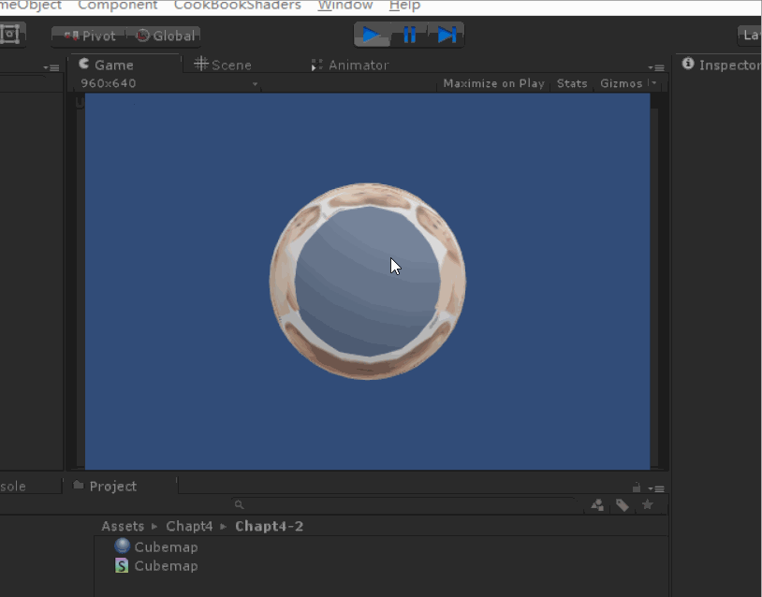Click the rendered sphere in Game view

coord(368,282)
